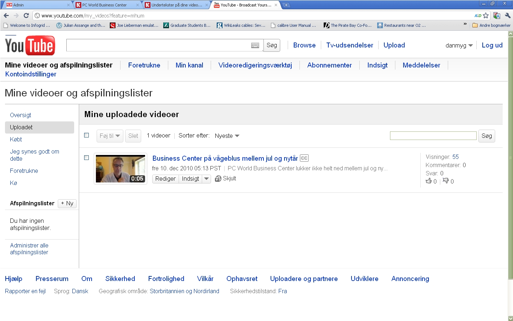Check the box next to Business Center video
The height and width of the screenshot is (321, 513).
point(86,158)
